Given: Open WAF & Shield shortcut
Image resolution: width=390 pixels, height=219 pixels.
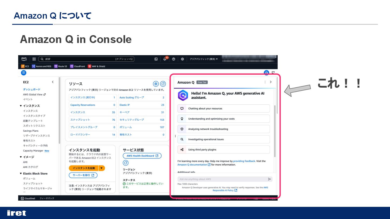Looking at the screenshot, I should [96, 66].
